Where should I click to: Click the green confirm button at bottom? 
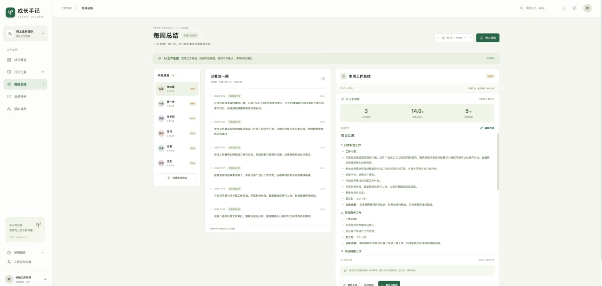pos(389,285)
